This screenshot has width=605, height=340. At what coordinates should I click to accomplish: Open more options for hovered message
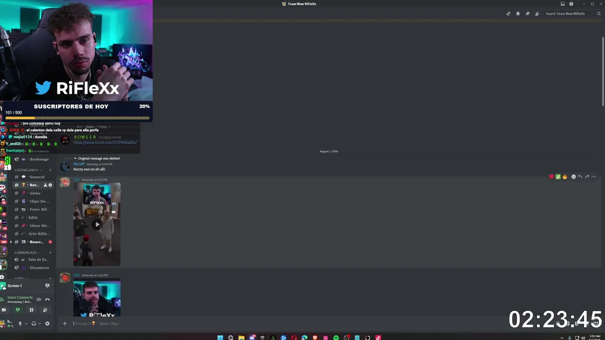click(x=594, y=177)
